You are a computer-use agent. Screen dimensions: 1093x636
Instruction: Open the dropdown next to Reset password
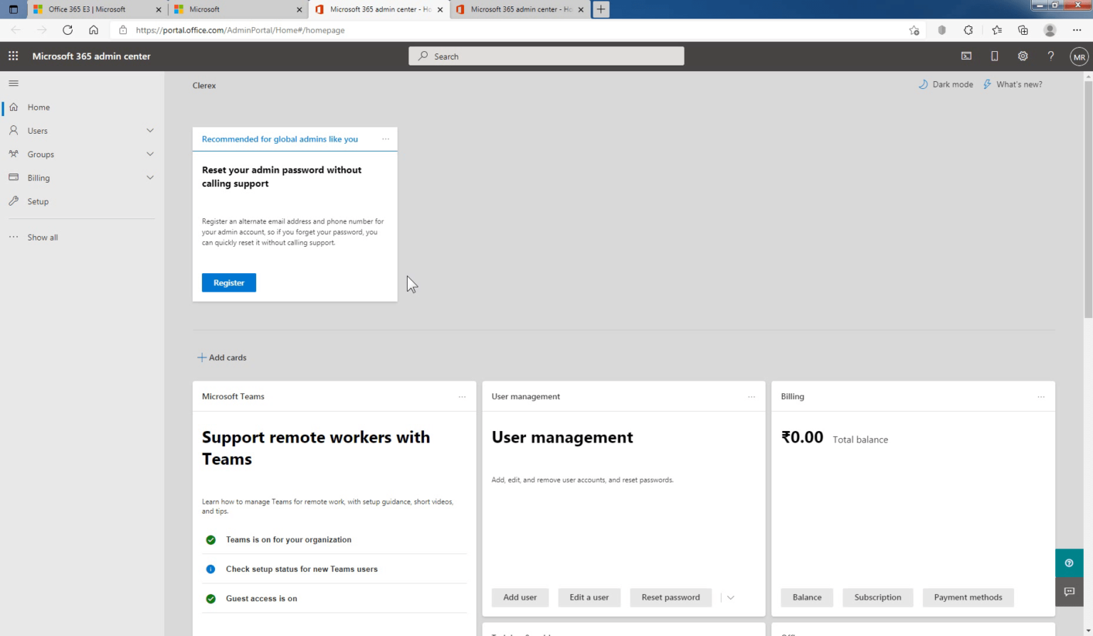(x=729, y=598)
